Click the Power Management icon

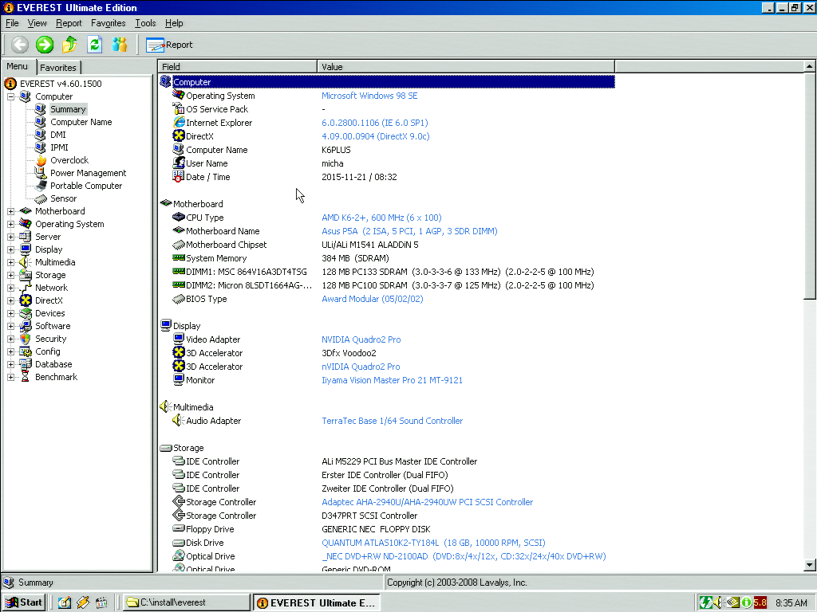[x=41, y=173]
